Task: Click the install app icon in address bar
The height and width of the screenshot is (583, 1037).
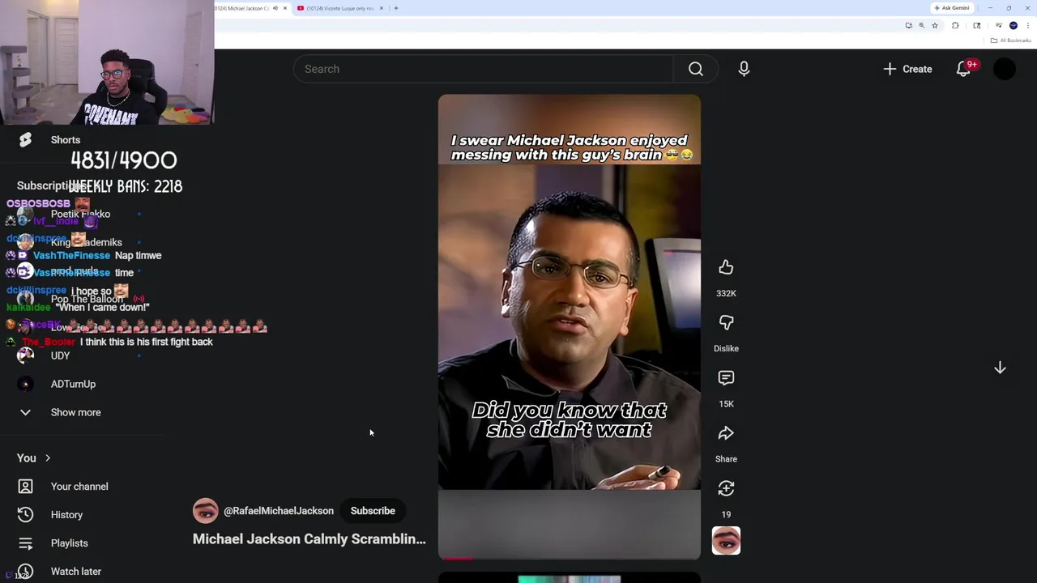Action: point(908,25)
